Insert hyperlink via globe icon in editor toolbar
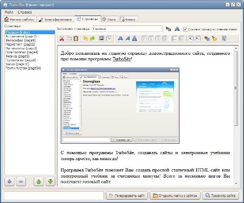This screenshot has height=203, width=244. tap(207, 39)
